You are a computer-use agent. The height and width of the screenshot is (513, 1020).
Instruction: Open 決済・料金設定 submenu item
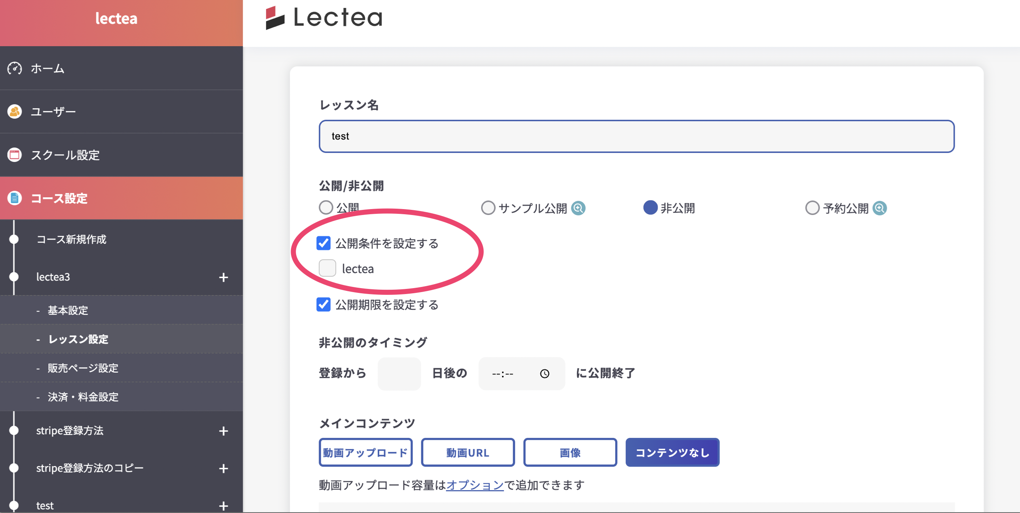click(x=83, y=397)
